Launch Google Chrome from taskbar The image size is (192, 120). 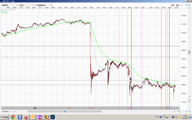[13, 117]
